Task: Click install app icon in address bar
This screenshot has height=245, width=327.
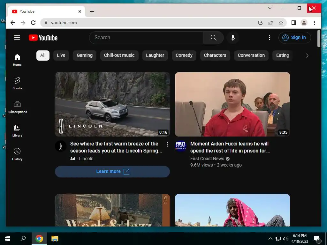Action: (261, 23)
